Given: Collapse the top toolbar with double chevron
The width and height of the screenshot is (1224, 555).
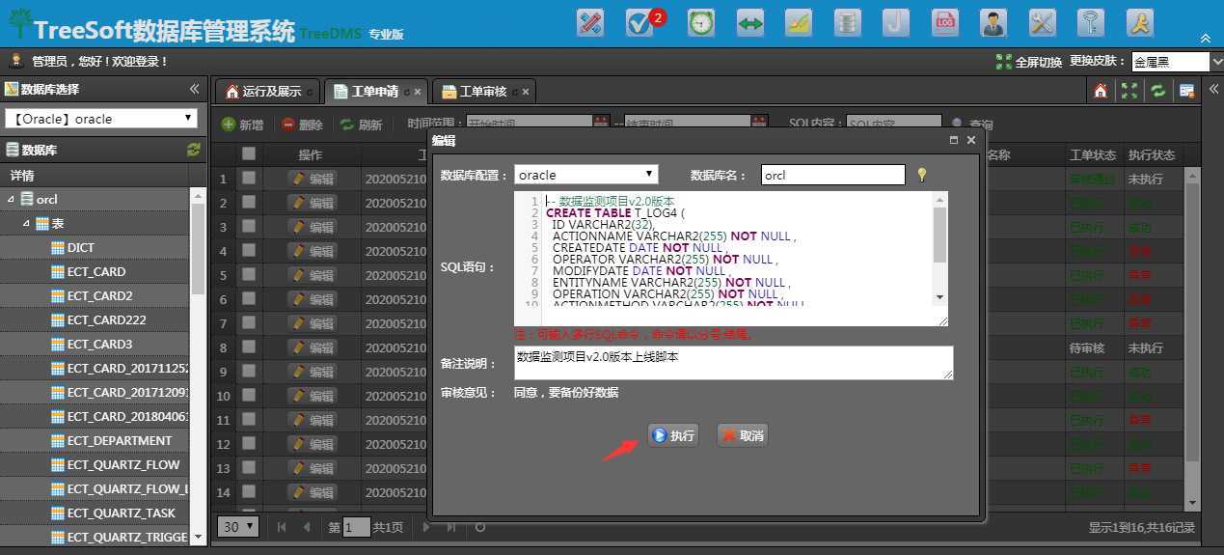Looking at the screenshot, I should [1205, 39].
